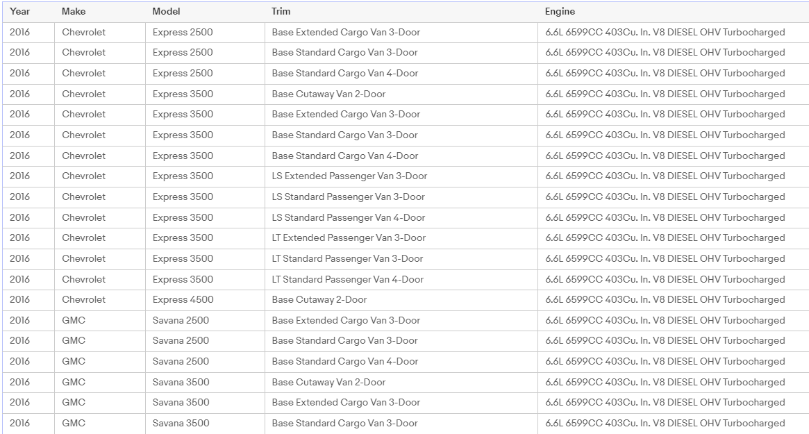Click LS Standard Passenger Van 3-Door cell
This screenshot has height=434, width=809.
coord(348,197)
